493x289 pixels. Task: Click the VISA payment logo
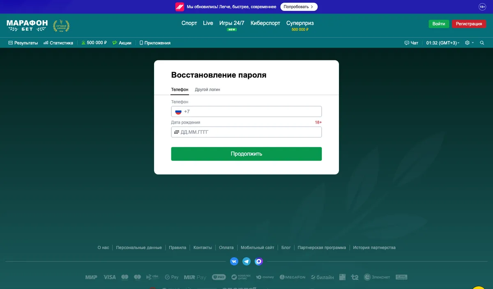(x=110, y=278)
